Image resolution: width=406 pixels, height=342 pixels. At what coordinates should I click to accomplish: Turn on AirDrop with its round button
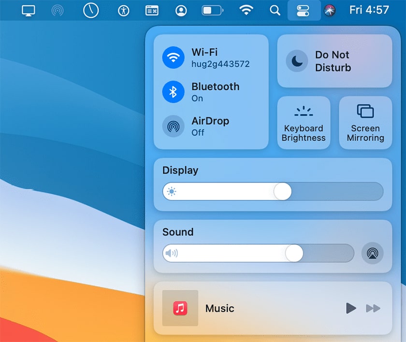pos(173,126)
